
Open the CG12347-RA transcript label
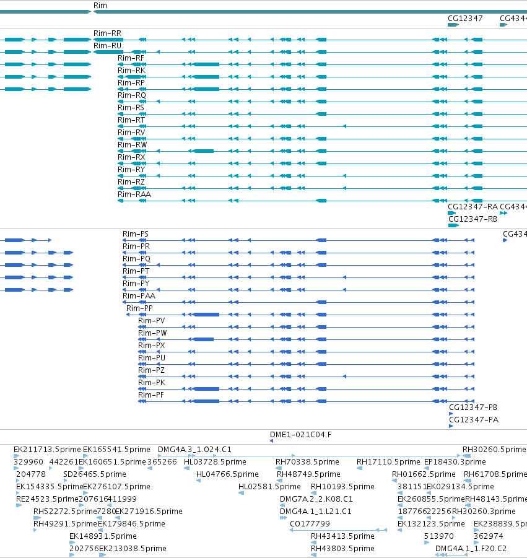(473, 207)
